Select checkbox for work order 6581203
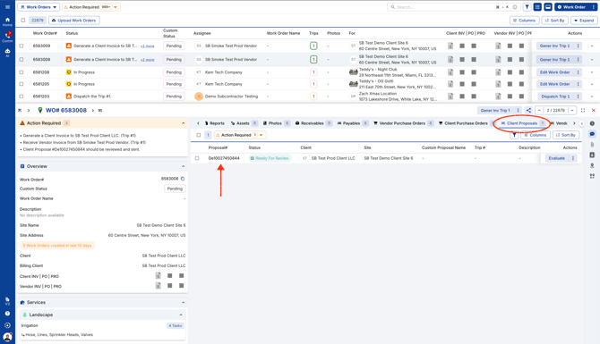600x344 pixels. click(x=21, y=96)
